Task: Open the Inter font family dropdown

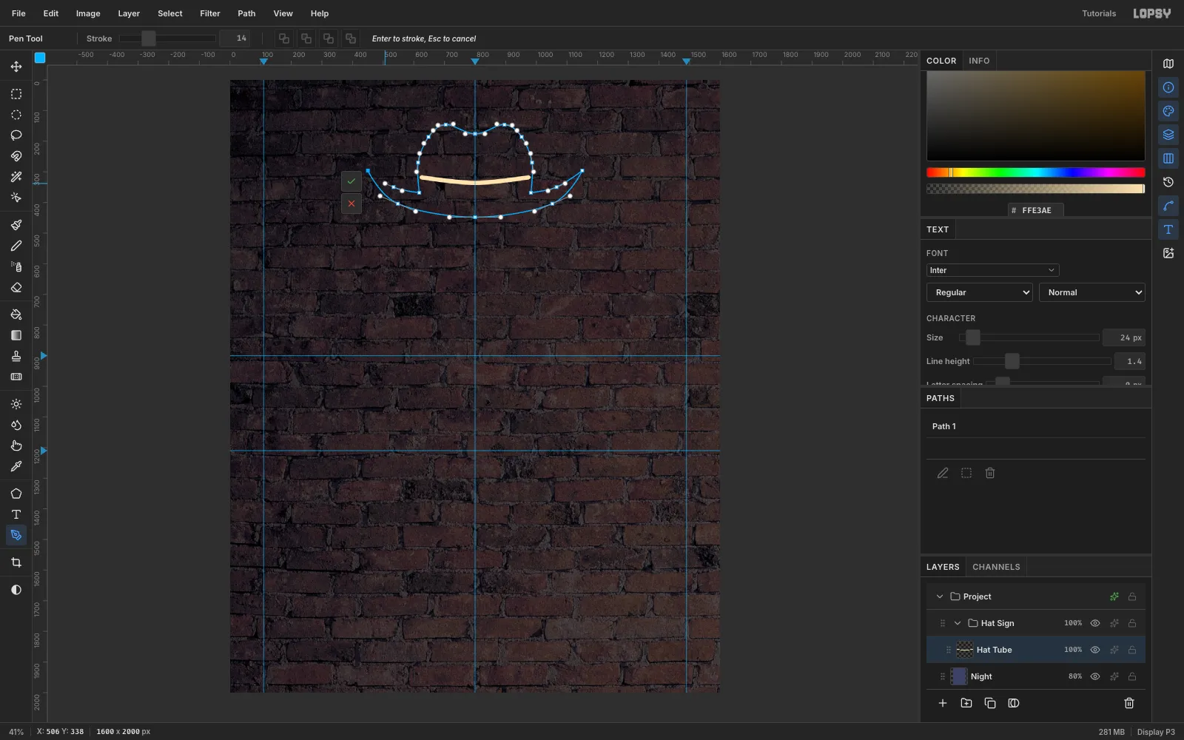Action: 992,270
